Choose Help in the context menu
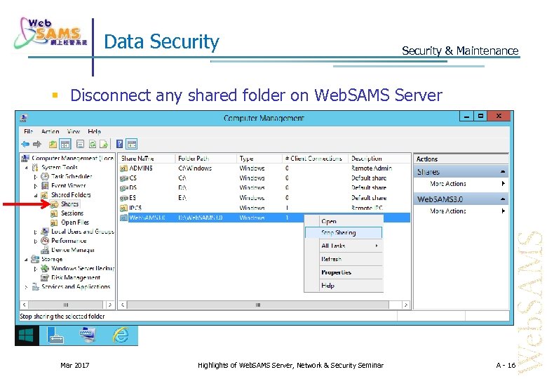This screenshot has width=547, height=379. 344,286
